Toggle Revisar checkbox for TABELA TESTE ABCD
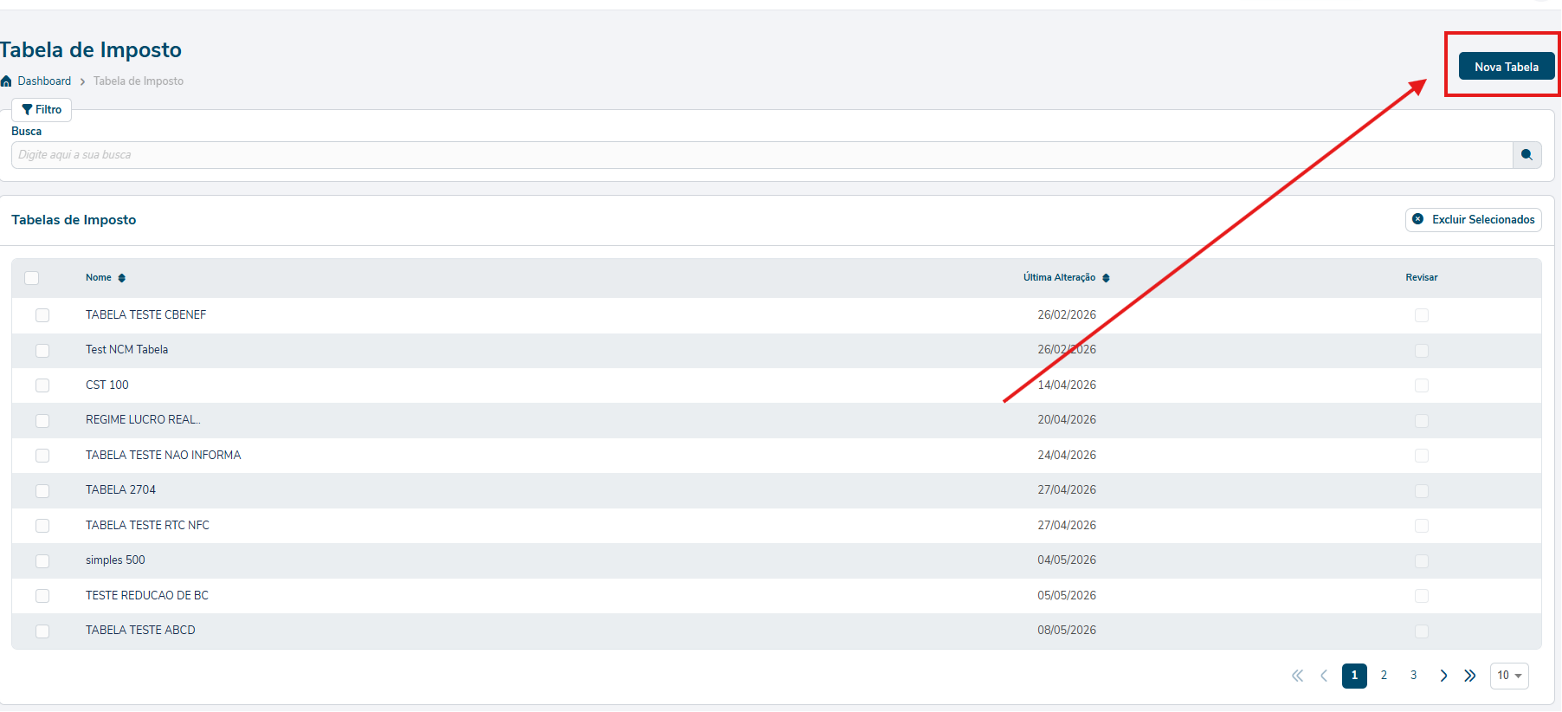This screenshot has height=712, width=1562. pyautogui.click(x=1422, y=631)
